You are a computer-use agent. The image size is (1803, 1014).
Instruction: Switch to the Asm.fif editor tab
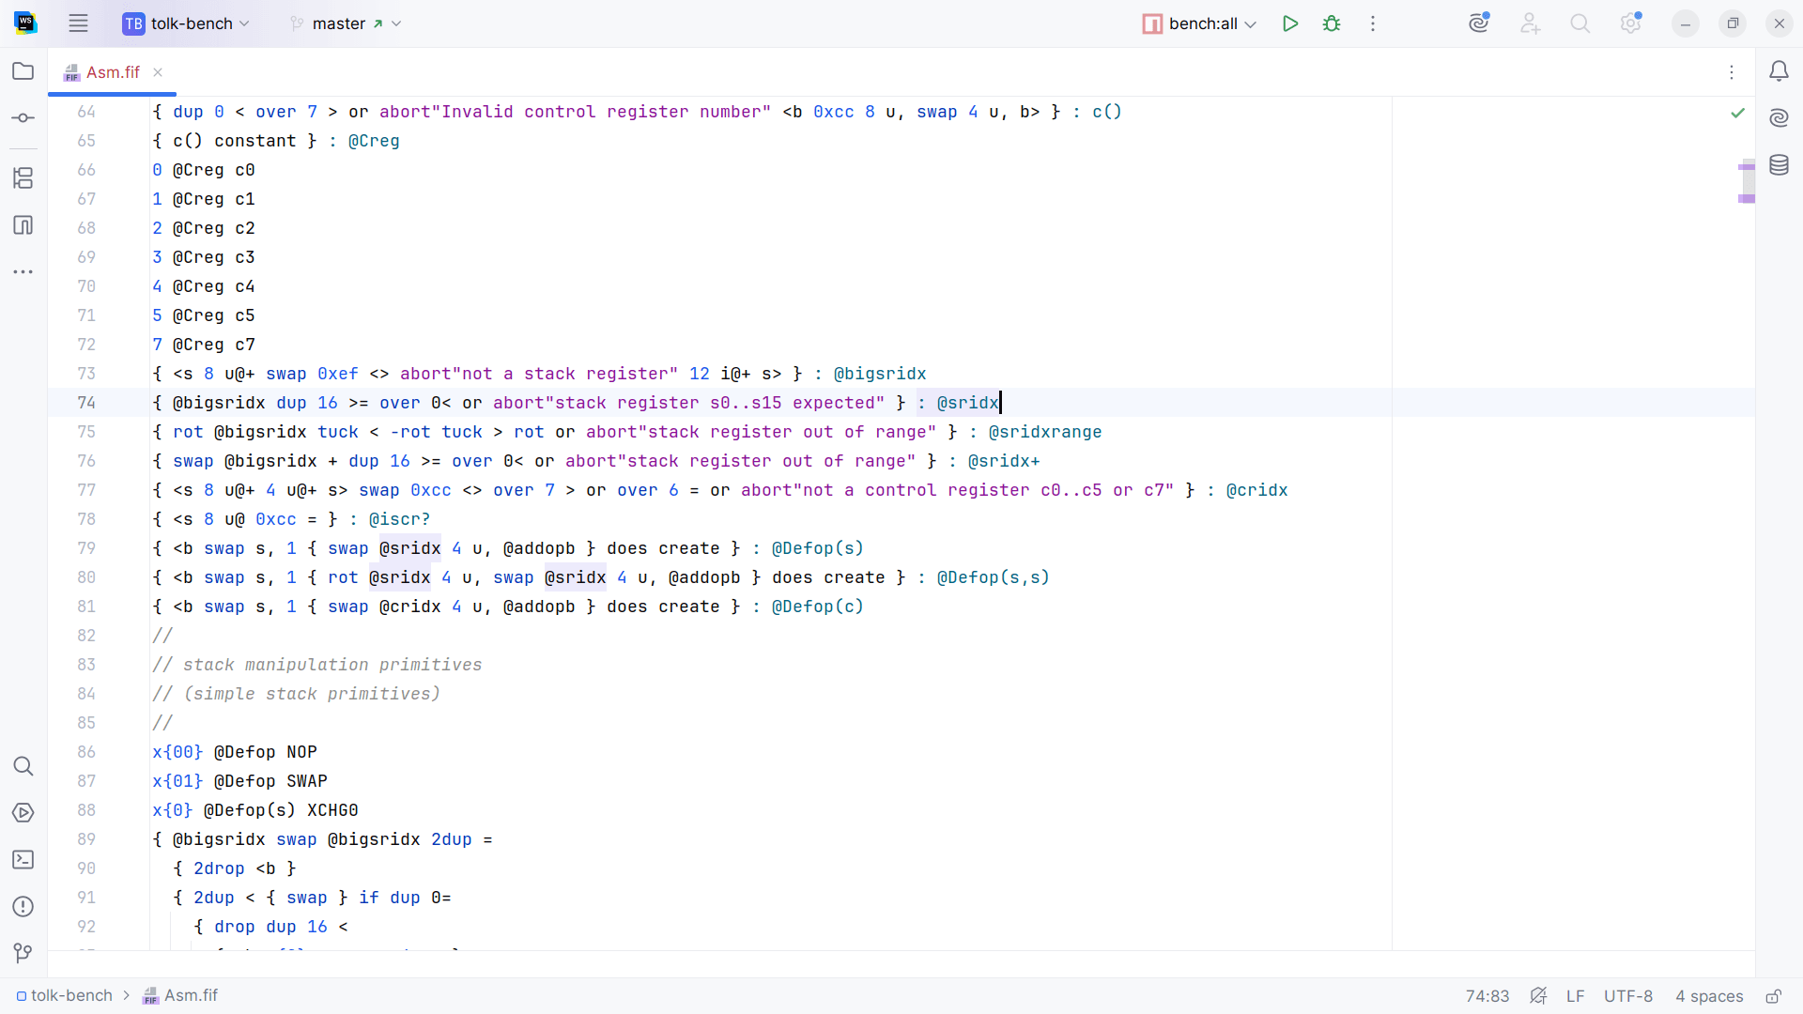coord(113,72)
